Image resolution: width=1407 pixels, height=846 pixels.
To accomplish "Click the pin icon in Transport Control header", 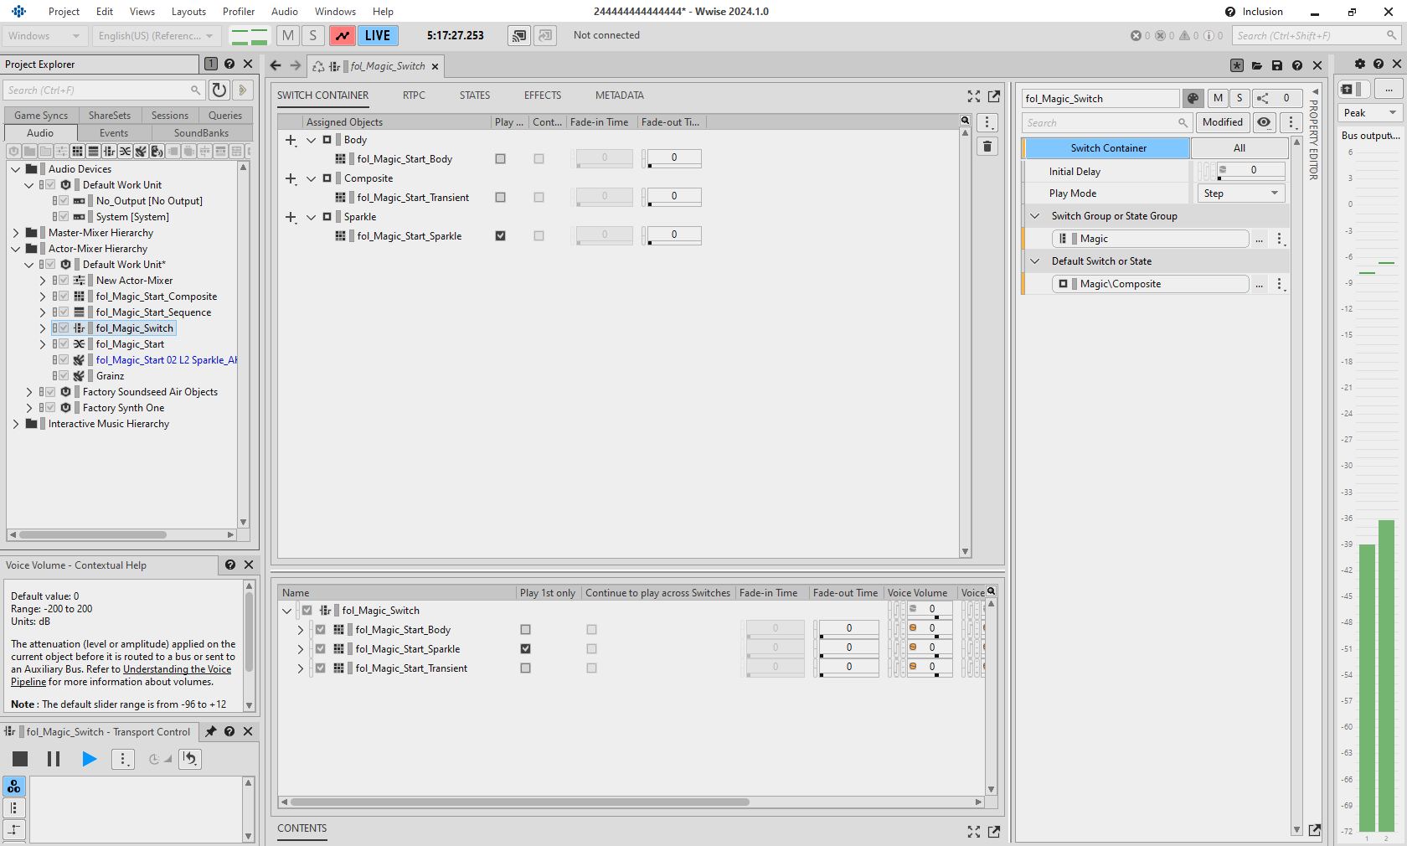I will pyautogui.click(x=210, y=731).
